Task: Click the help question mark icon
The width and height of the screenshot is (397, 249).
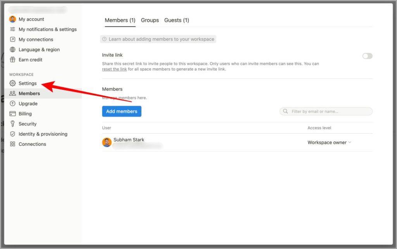Action: pyautogui.click(x=104, y=39)
